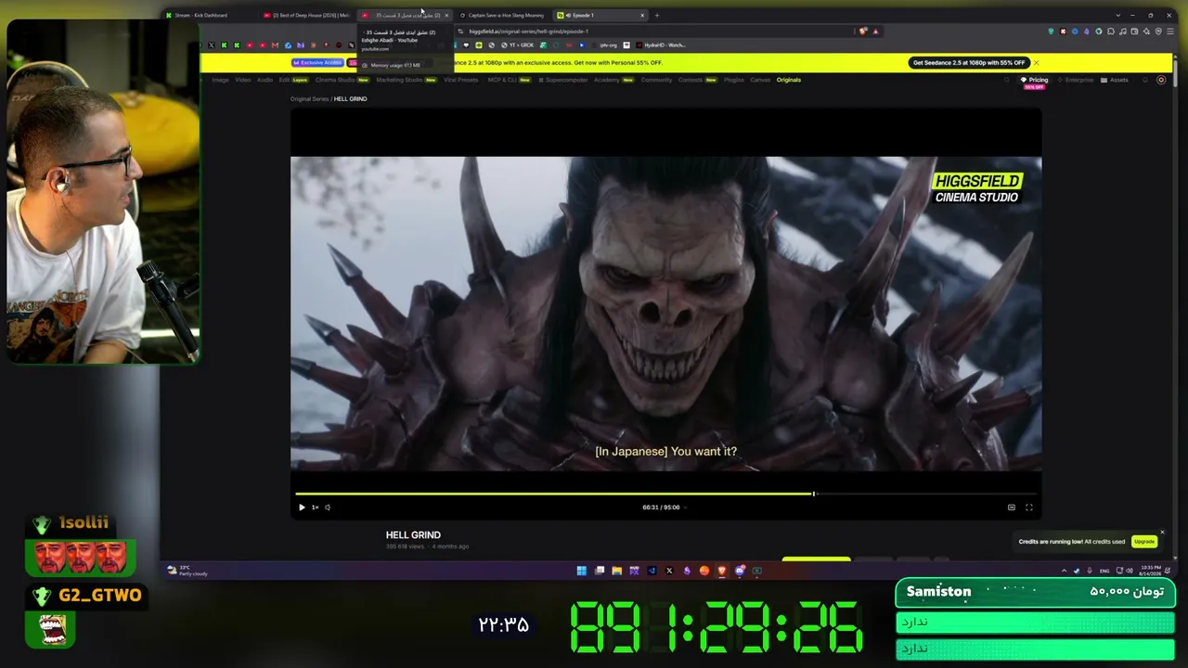Change the 1x playback speed

[x=315, y=507]
